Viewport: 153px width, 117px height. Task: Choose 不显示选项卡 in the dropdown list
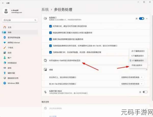(138, 65)
